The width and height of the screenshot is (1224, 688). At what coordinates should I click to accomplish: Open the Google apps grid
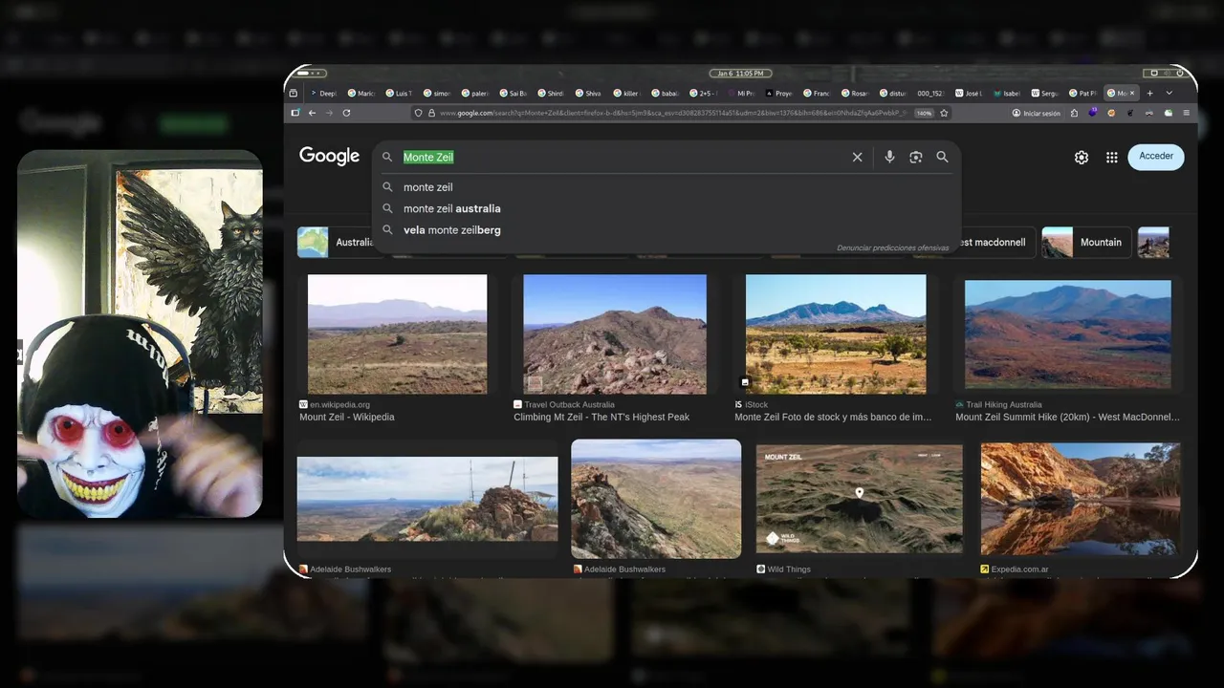click(x=1111, y=158)
